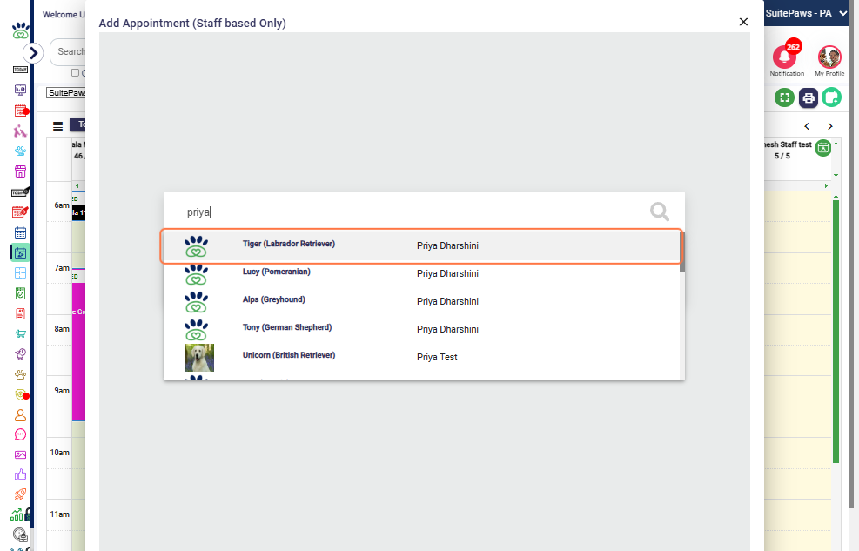Open the TODAY icon in the sidebar
Viewport: 859px width, 551px height.
tap(20, 70)
